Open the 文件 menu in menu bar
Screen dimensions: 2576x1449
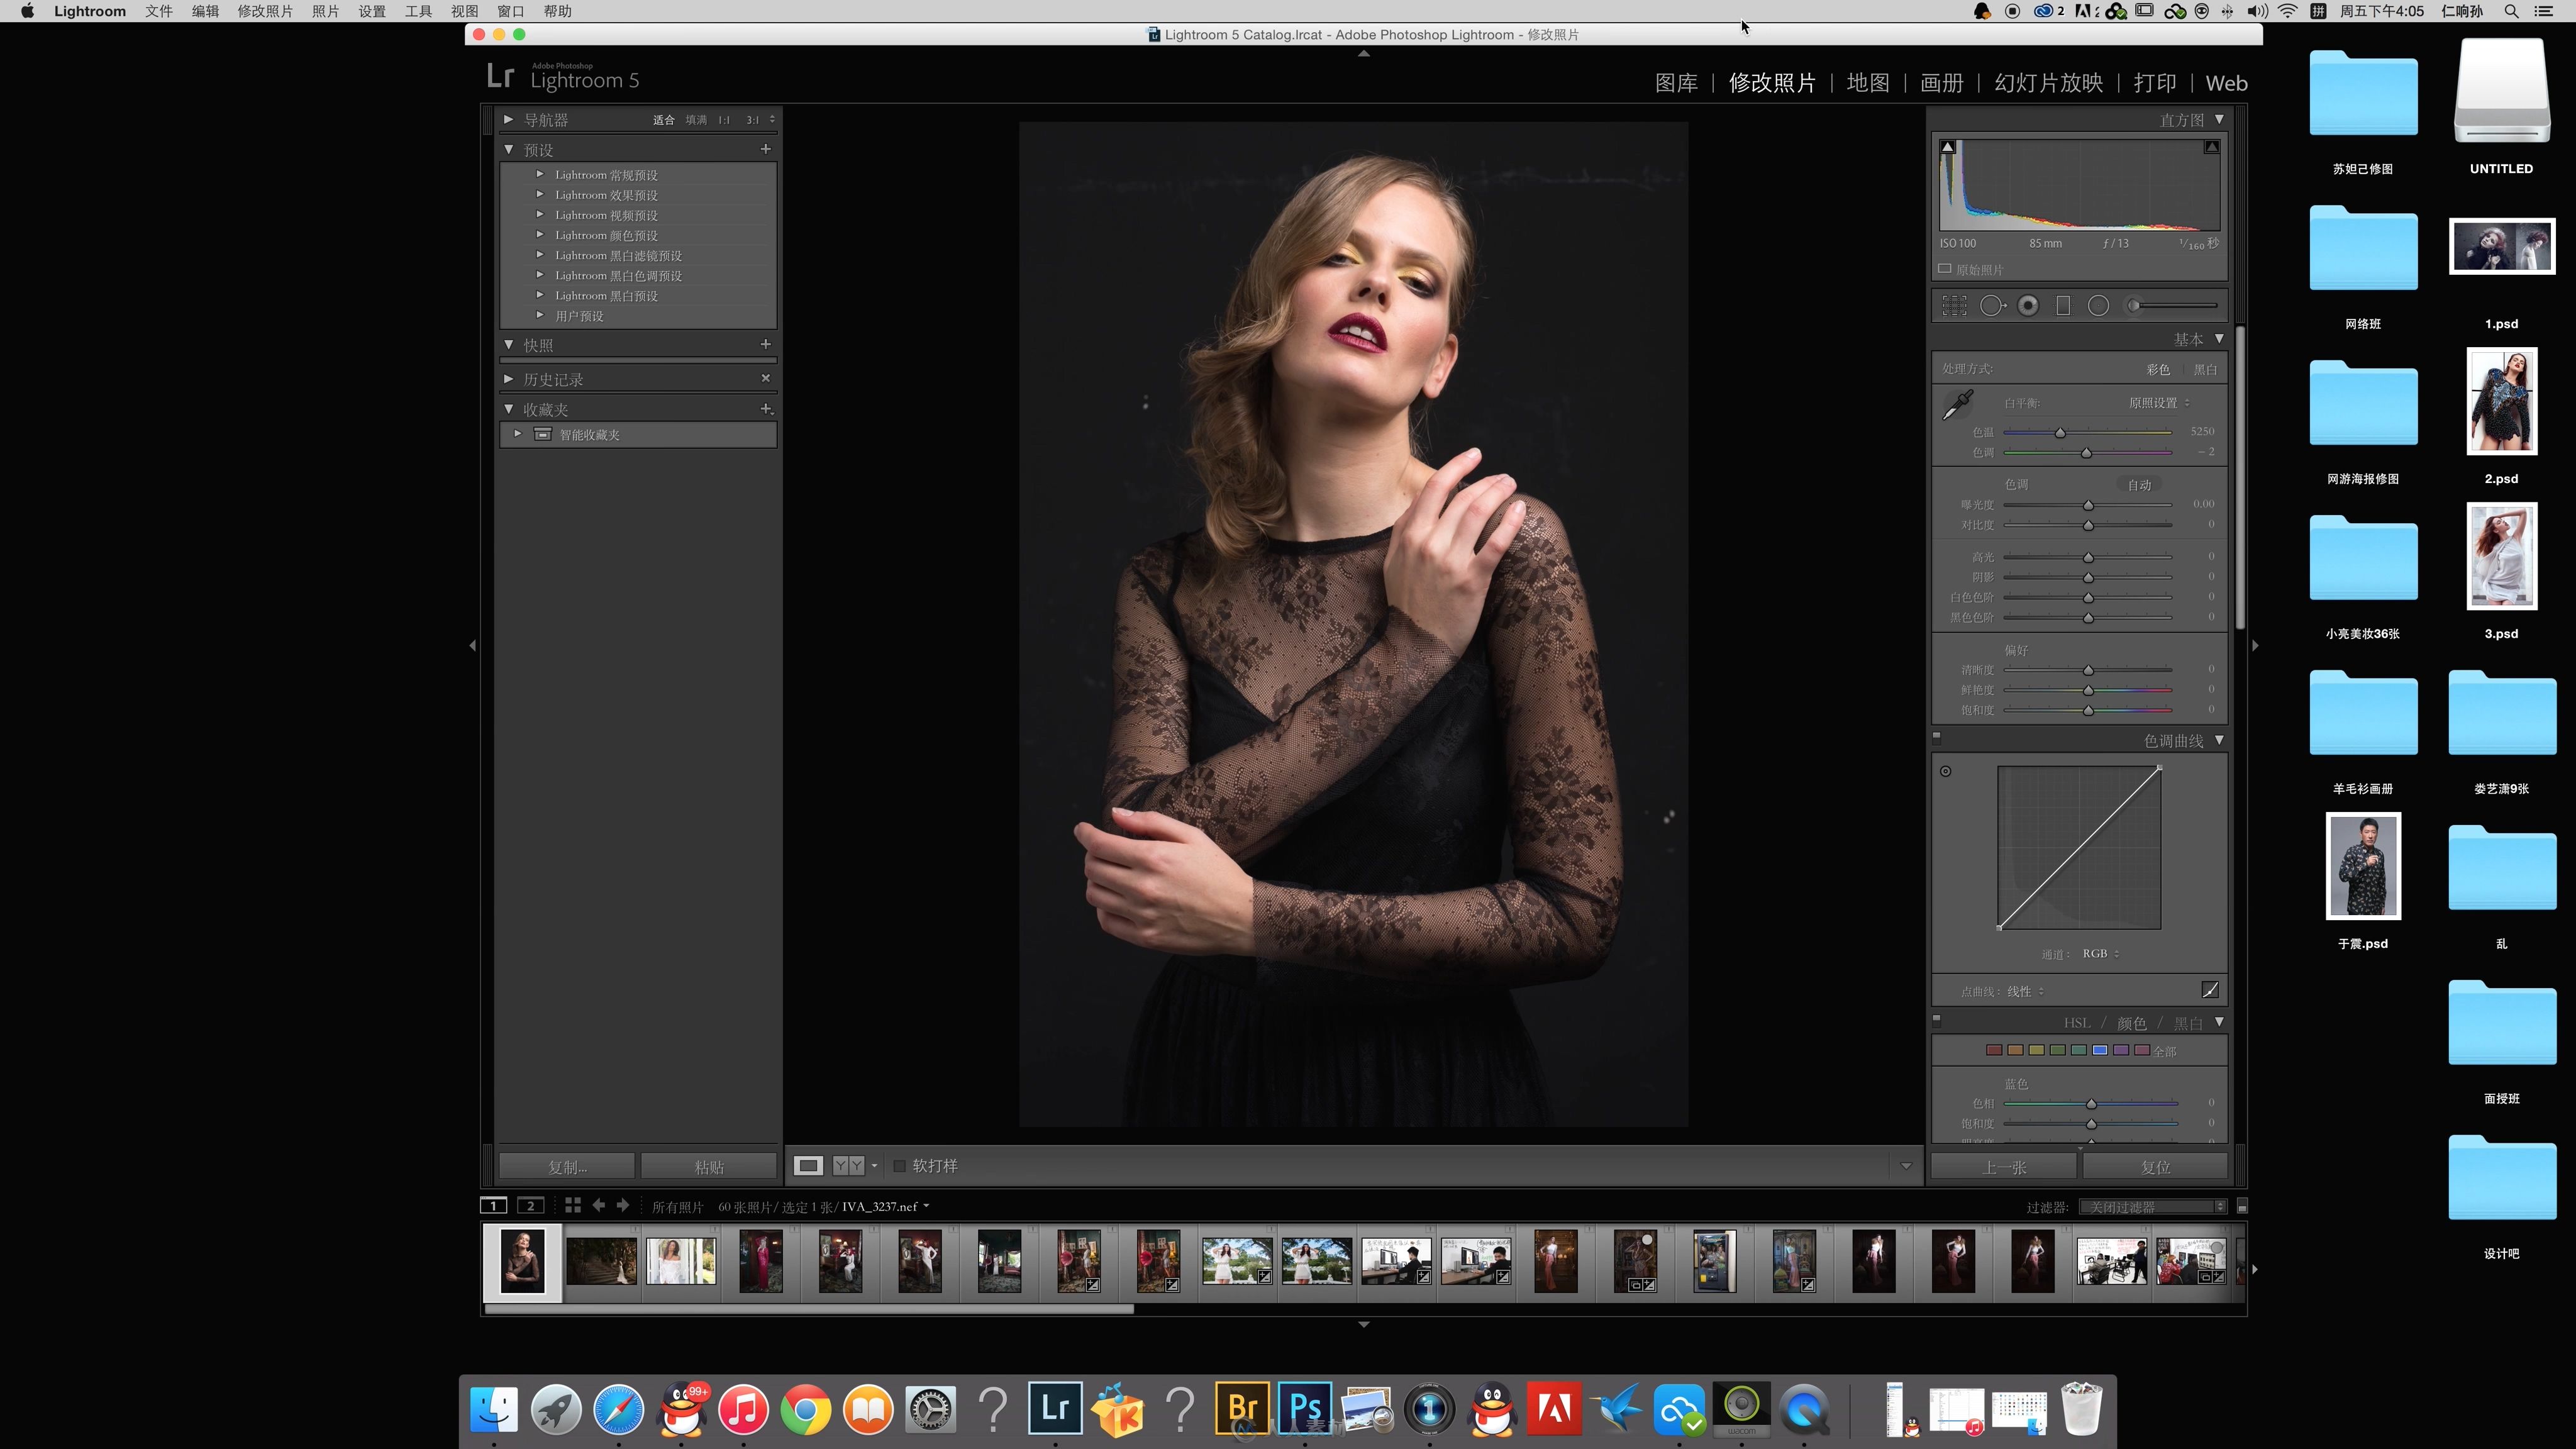pyautogui.click(x=158, y=11)
